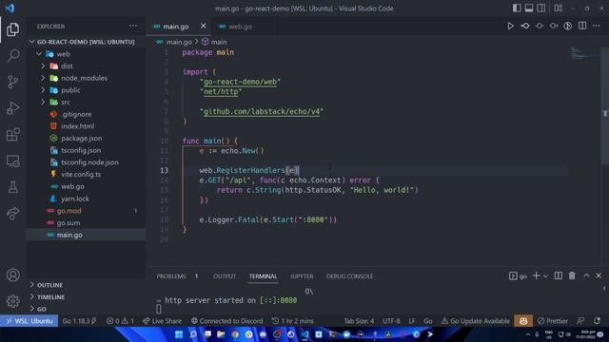Close the bottom panel

pyautogui.click(x=599, y=275)
